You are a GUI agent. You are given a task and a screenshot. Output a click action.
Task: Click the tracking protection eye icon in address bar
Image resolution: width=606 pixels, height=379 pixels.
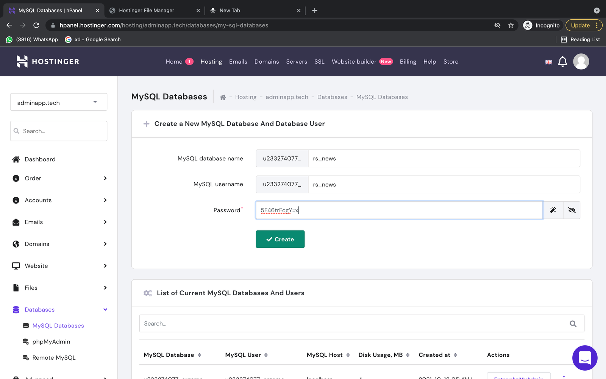(497, 25)
